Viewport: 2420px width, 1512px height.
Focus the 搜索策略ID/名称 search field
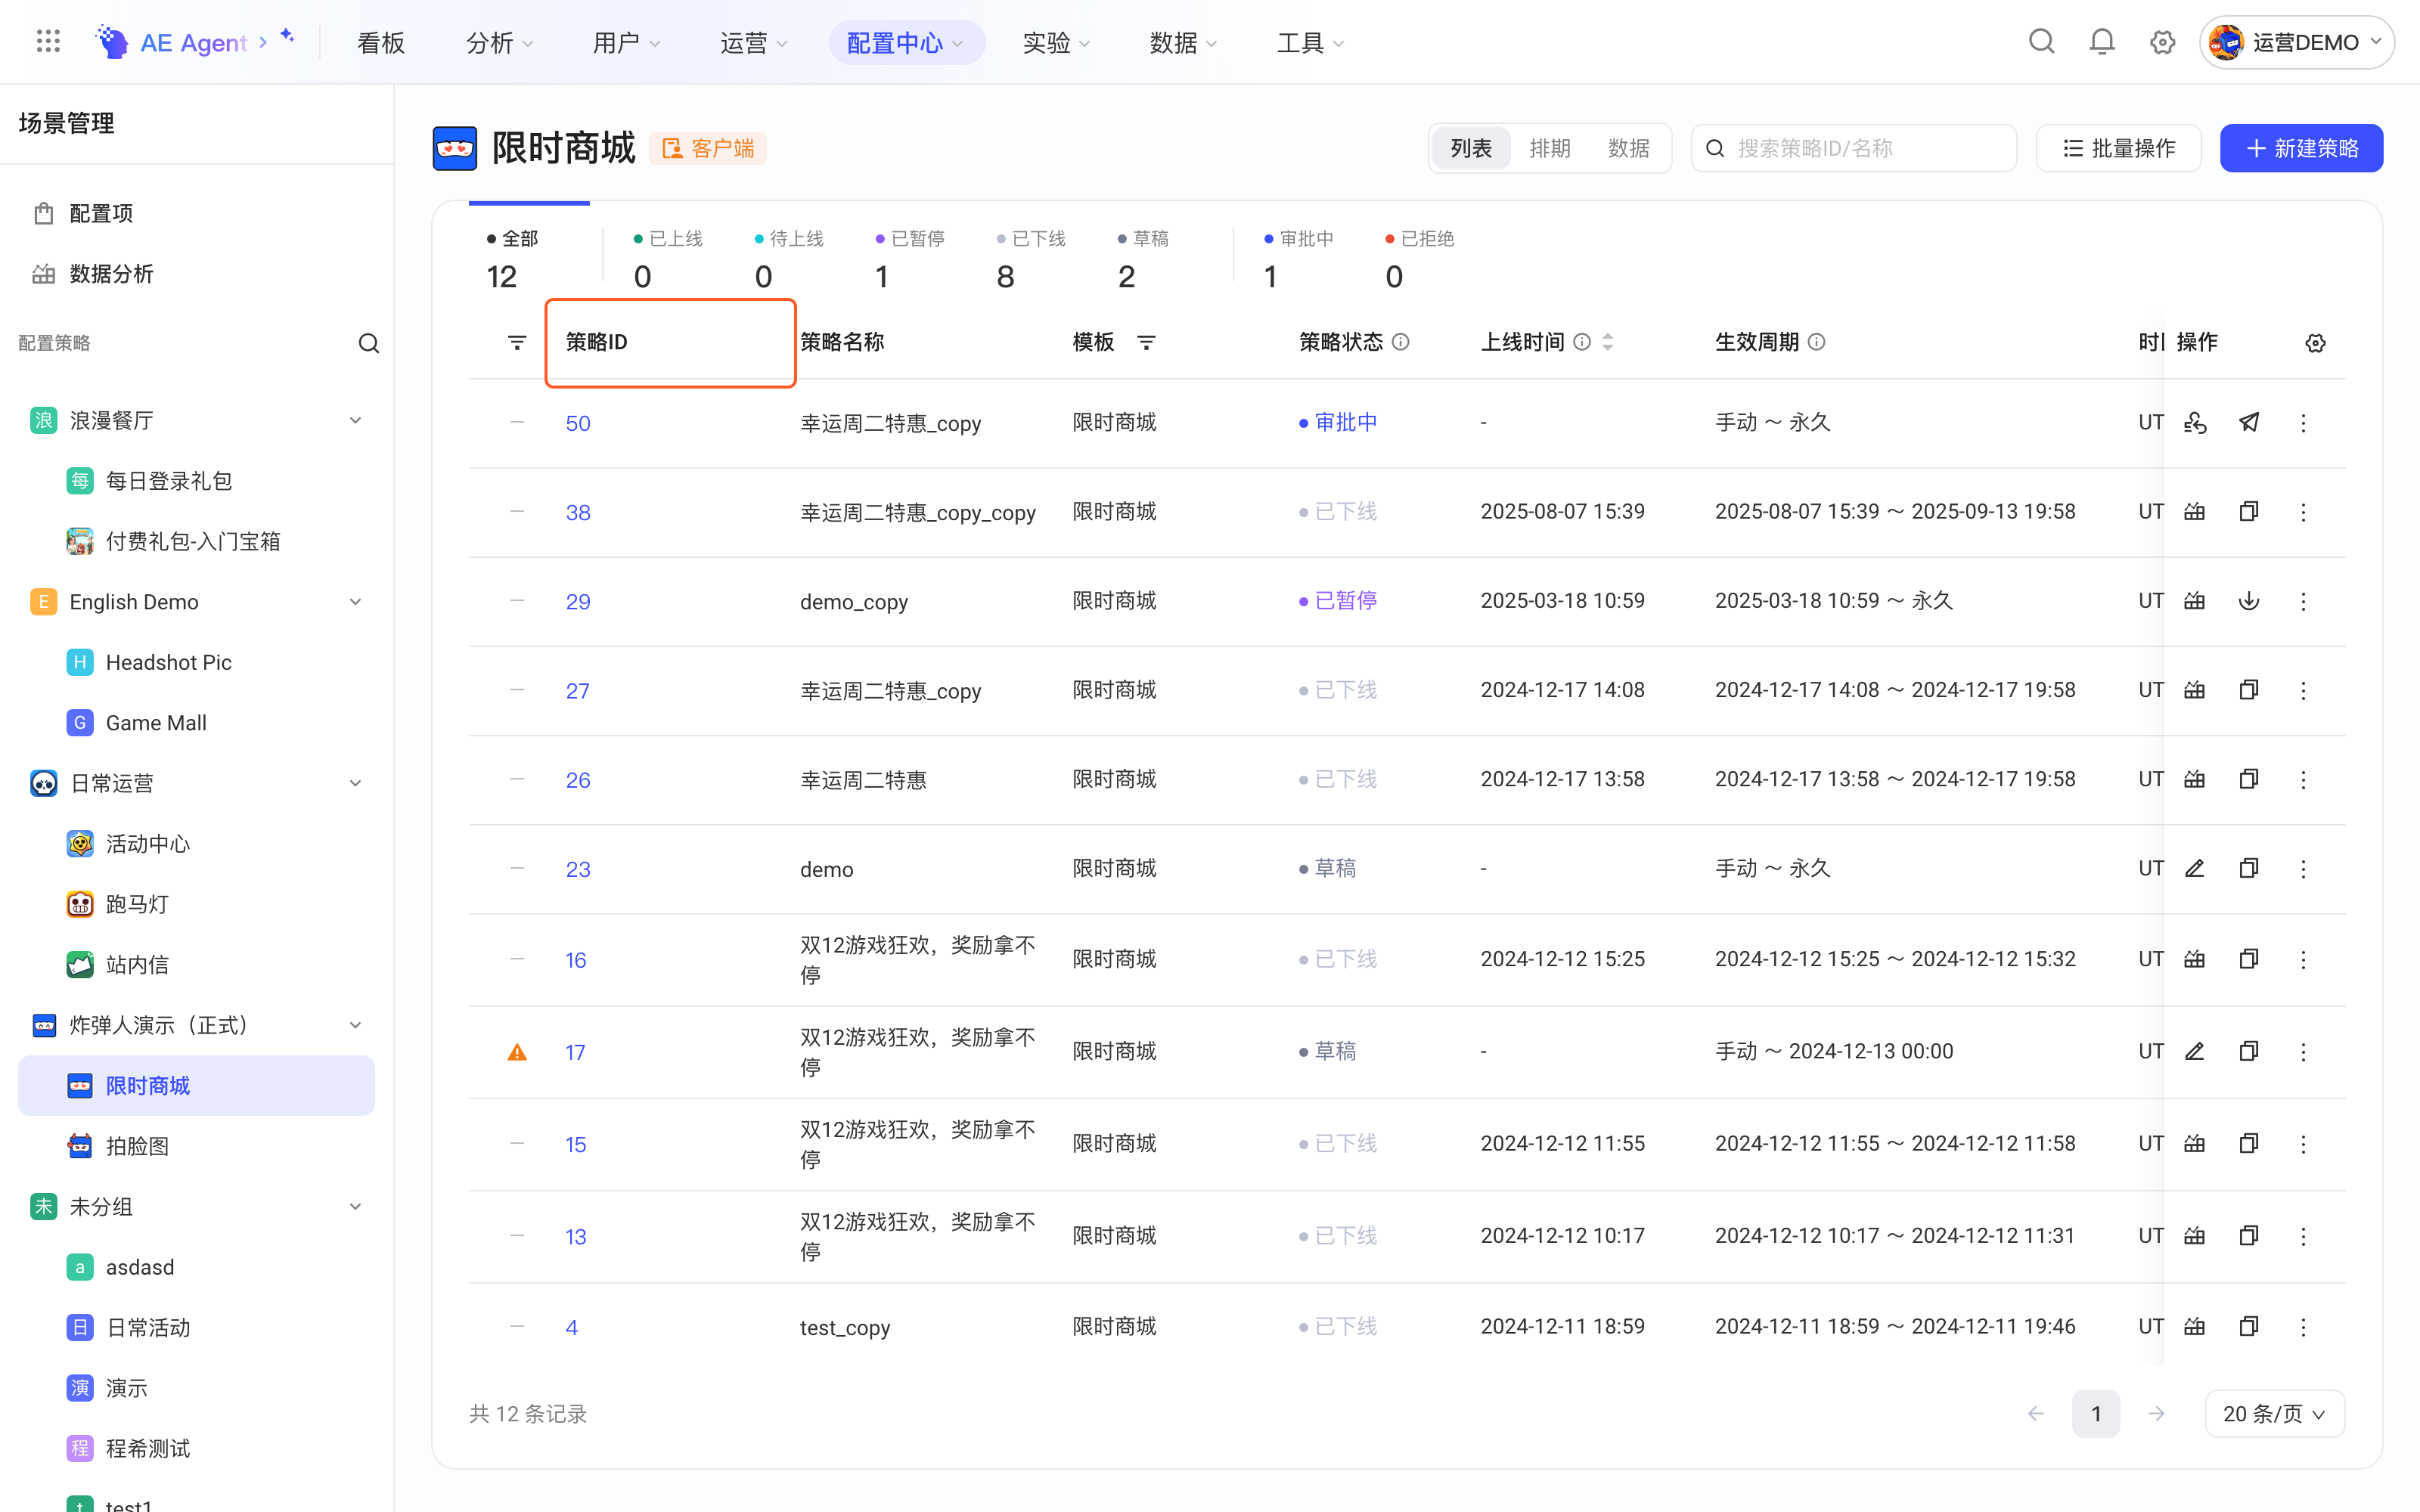tap(1854, 148)
